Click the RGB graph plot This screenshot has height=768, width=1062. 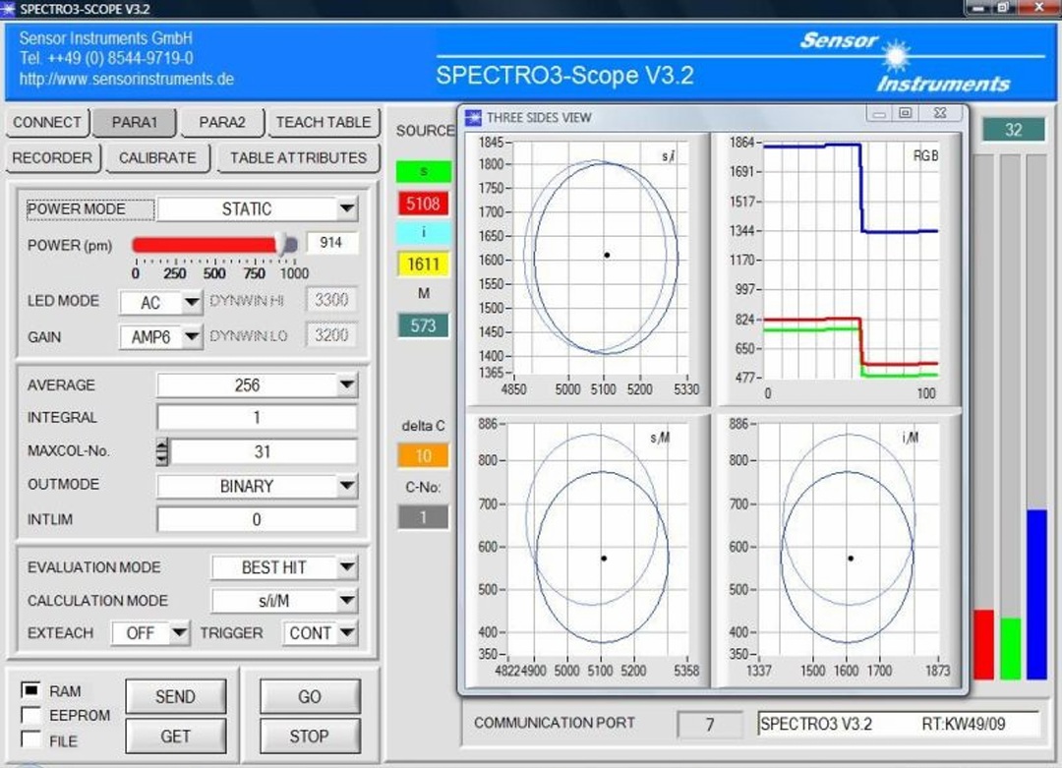coord(852,261)
